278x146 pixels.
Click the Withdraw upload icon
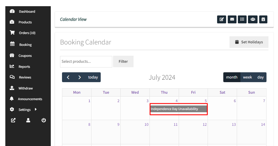click(x=12, y=88)
